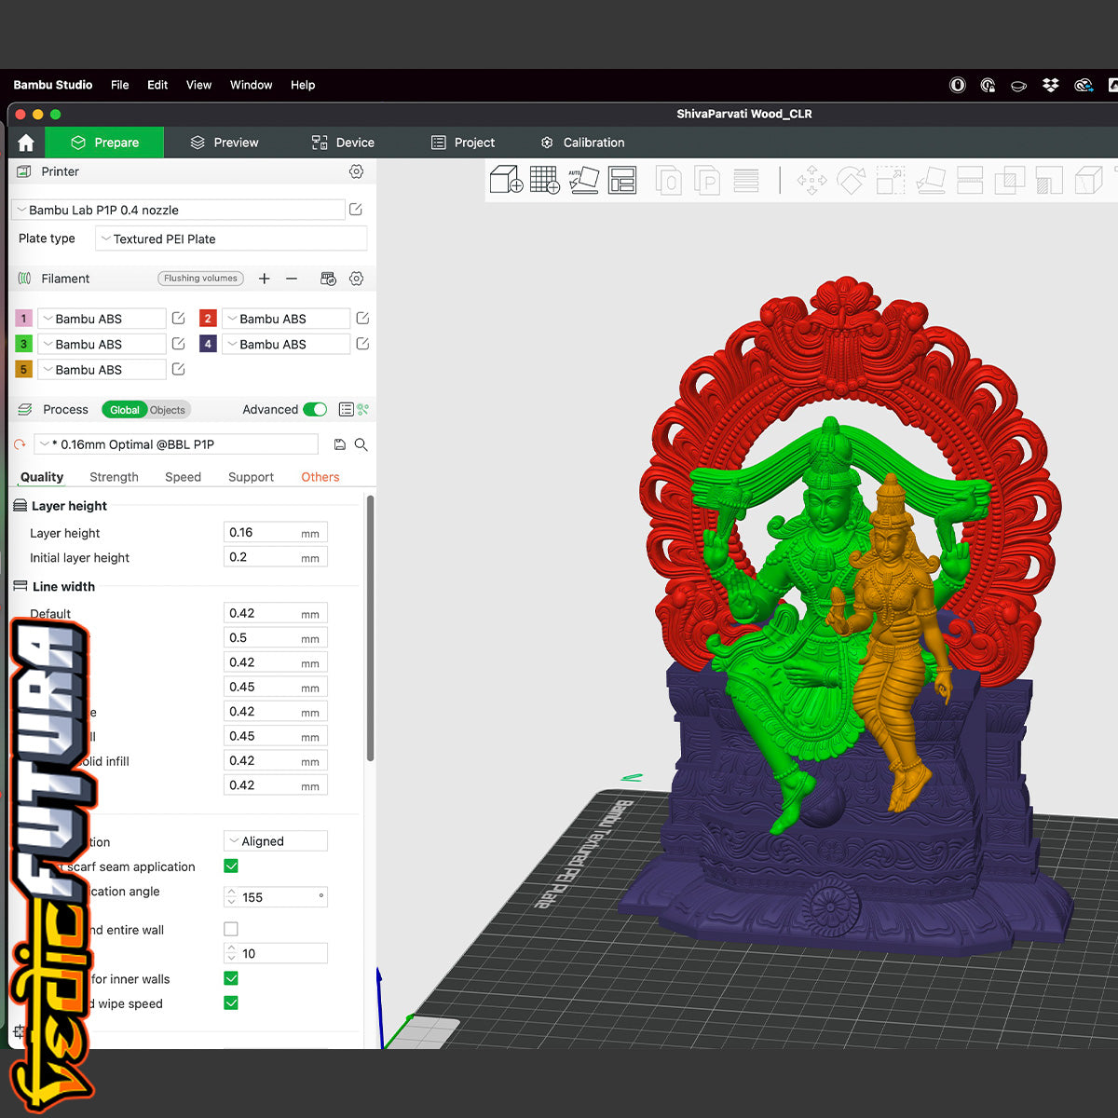
Task: Click the Add plate grid icon
Action: pyautogui.click(x=544, y=179)
